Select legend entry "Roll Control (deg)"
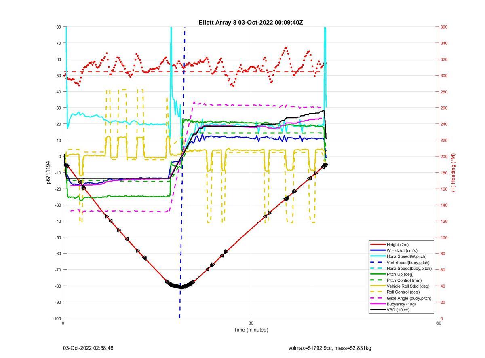The height and width of the screenshot is (358, 485). point(403,292)
